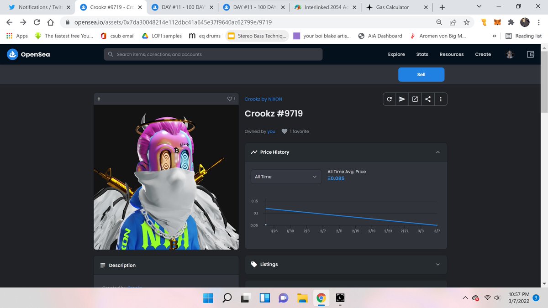Open the Apps bookmark shortcut
Viewport: 548px width, 308px height.
[x=17, y=36]
